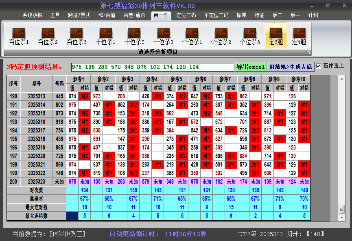Select the 个位杀1 analysis icon

[192, 36]
